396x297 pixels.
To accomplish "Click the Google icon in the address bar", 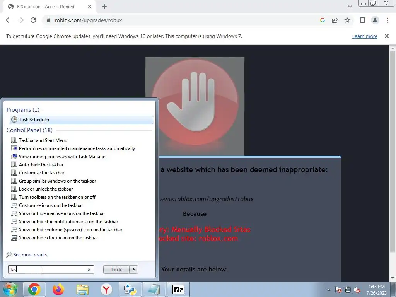I will point(322,20).
